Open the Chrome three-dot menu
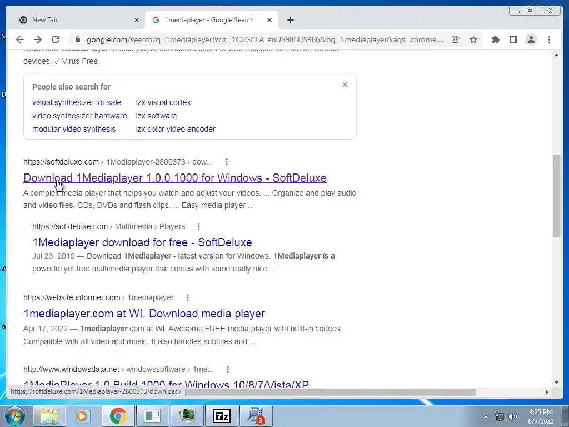This screenshot has height=427, width=569. coord(549,39)
